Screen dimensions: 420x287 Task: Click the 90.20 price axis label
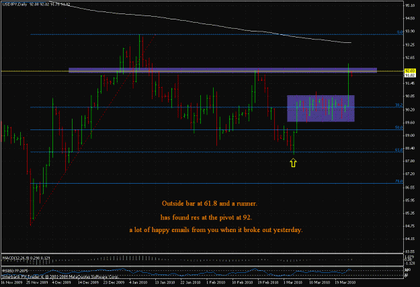coord(410,109)
